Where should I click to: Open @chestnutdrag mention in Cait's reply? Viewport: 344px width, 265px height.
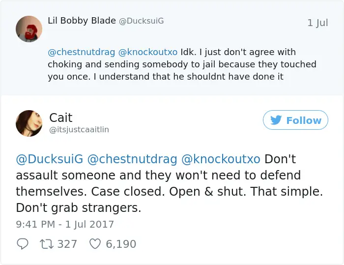pos(132,159)
